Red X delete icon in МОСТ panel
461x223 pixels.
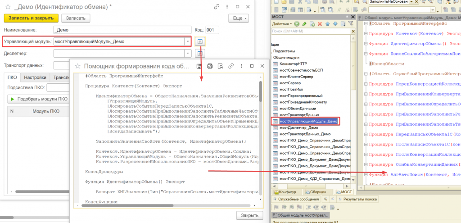coord(320,24)
